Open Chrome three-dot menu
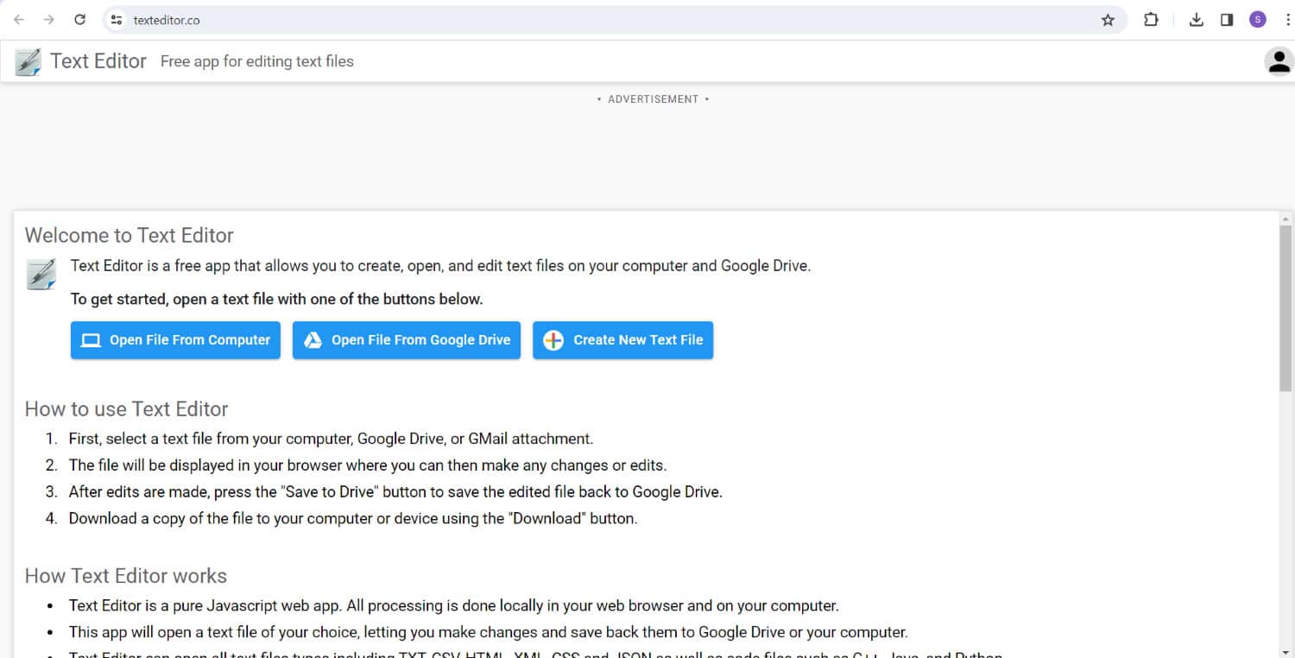 [1287, 20]
